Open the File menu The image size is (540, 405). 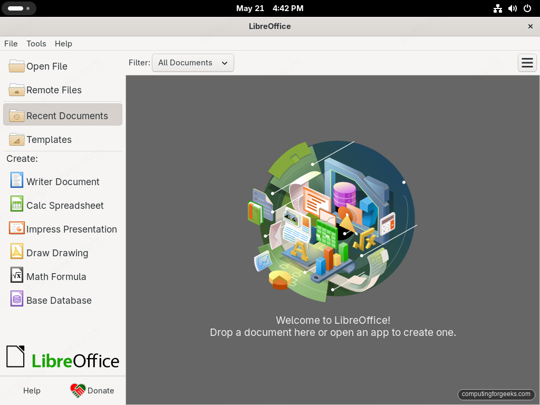(x=11, y=44)
